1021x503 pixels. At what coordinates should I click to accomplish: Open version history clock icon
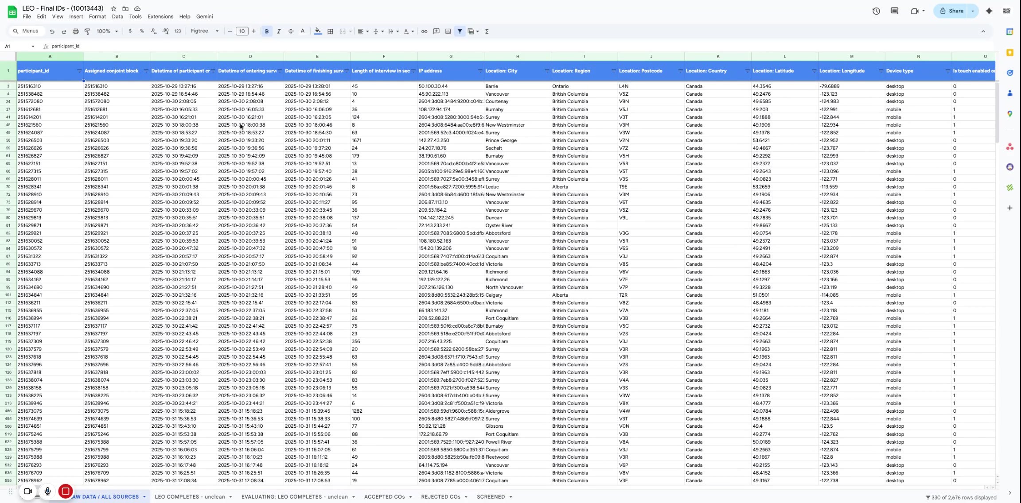pyautogui.click(x=876, y=11)
